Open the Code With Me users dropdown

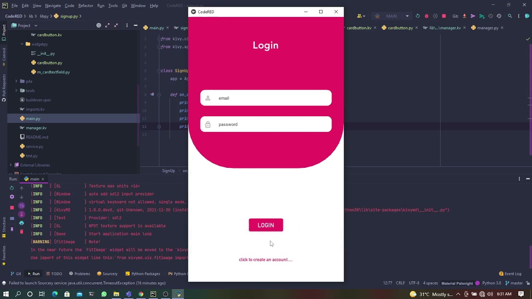361,16
